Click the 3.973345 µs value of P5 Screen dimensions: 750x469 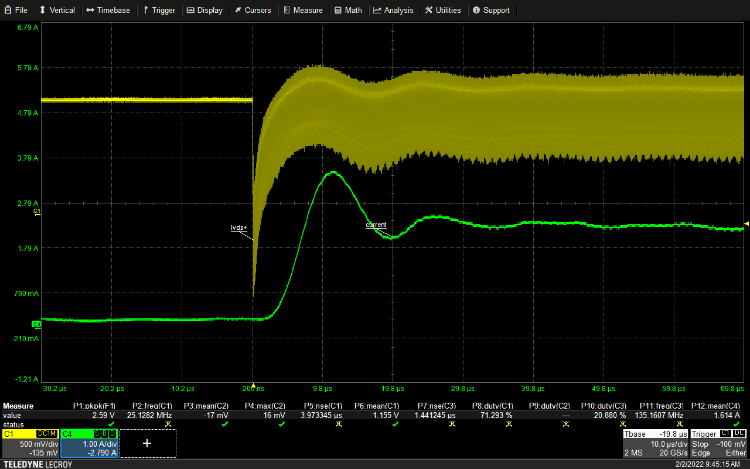point(321,414)
